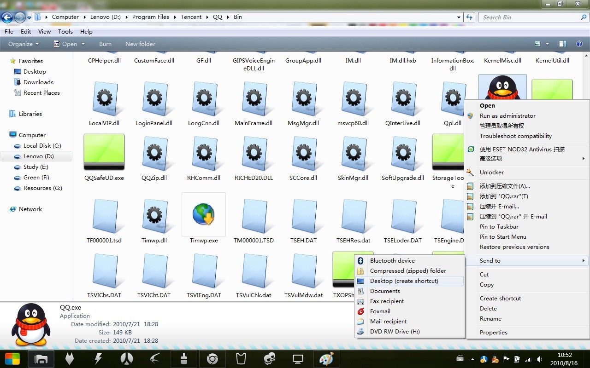Click the QQ penguin icon in the file grid
The height and width of the screenshot is (368, 590).
pos(502,87)
